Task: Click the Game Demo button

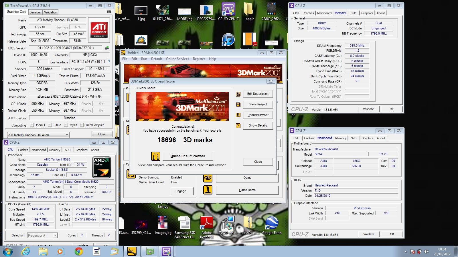Action: click(247, 190)
